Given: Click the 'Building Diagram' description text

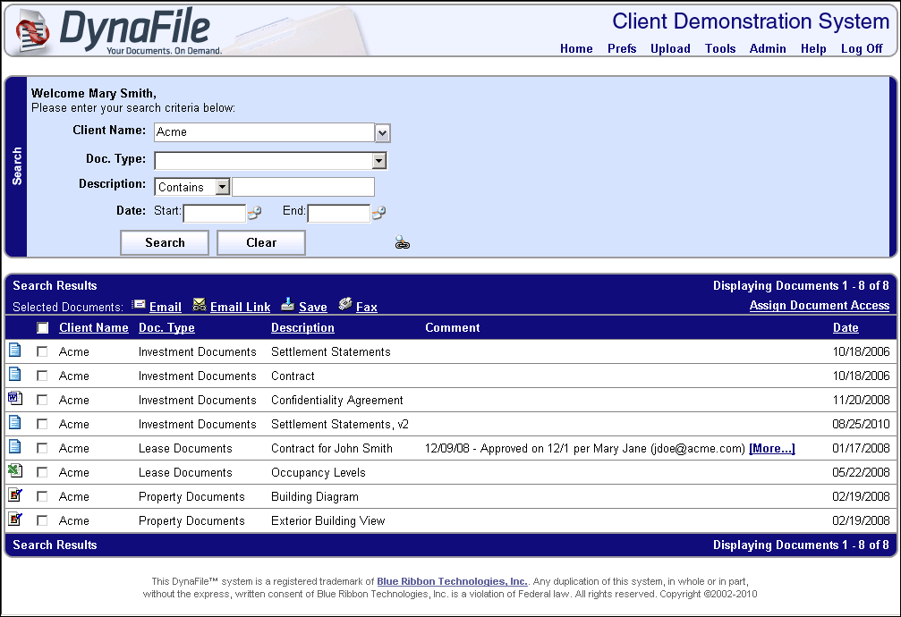Looking at the screenshot, I should pos(314,496).
